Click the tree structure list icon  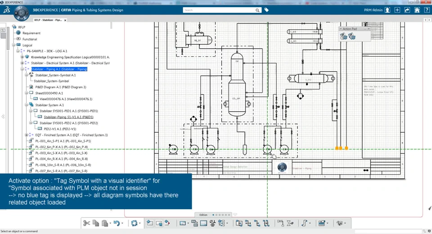point(221,223)
